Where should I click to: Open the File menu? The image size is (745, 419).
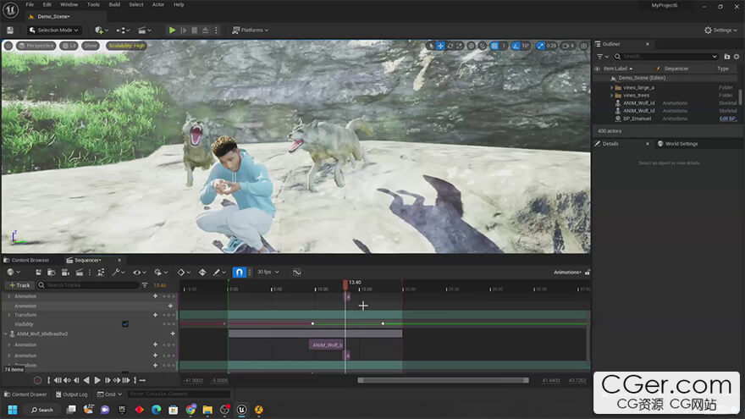(30, 4)
